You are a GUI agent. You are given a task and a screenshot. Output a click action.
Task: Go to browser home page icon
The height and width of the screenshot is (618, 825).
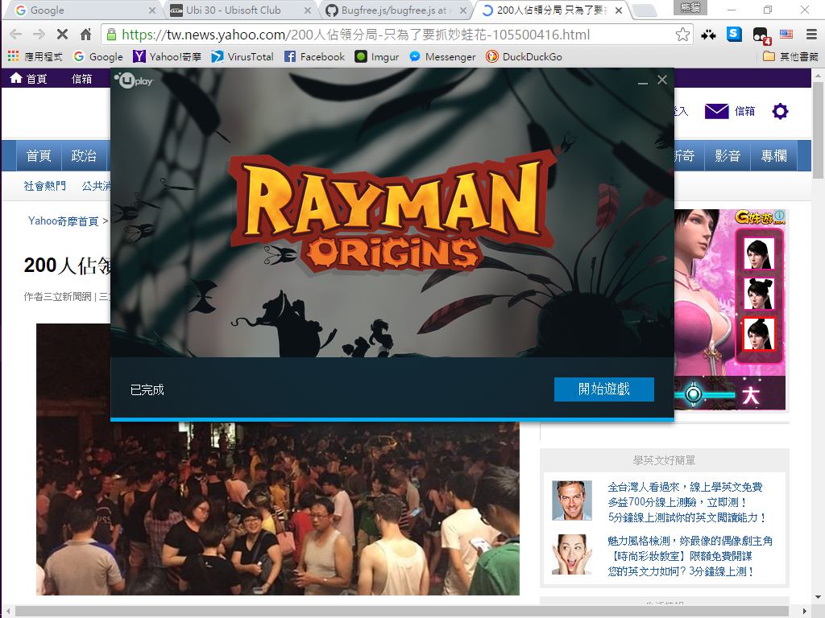(x=86, y=35)
